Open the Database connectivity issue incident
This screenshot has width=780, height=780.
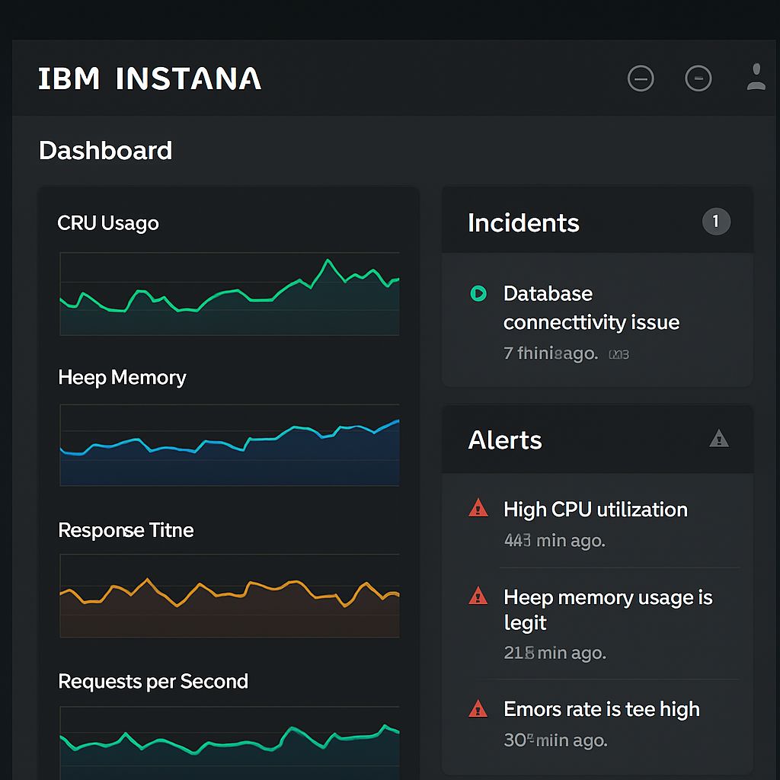590,308
